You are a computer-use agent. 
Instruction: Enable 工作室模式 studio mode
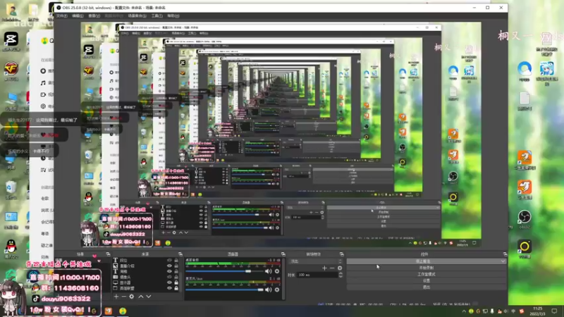(427, 274)
